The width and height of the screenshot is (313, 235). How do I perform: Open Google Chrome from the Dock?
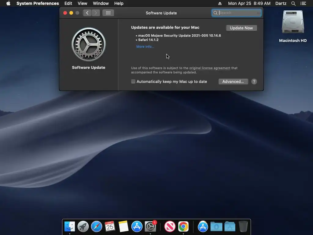click(x=183, y=226)
